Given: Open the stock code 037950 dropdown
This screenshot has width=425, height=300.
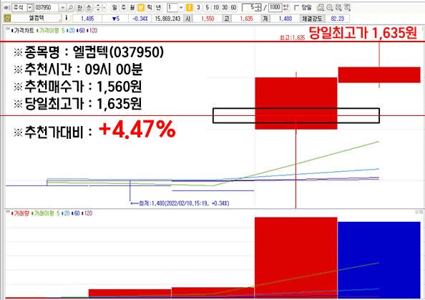Looking at the screenshot, I should (x=62, y=8).
